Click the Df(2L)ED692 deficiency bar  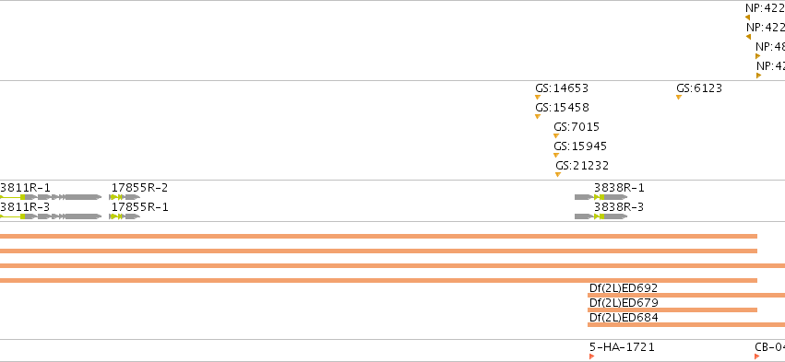point(686,295)
